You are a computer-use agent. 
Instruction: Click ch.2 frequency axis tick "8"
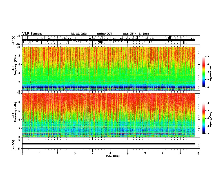click(x=19, y=102)
